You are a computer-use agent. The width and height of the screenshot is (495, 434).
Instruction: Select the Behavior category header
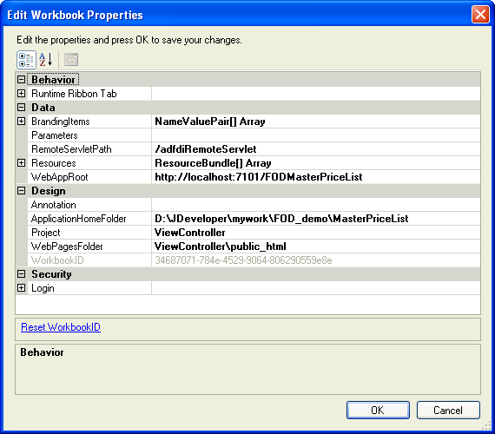click(x=53, y=80)
